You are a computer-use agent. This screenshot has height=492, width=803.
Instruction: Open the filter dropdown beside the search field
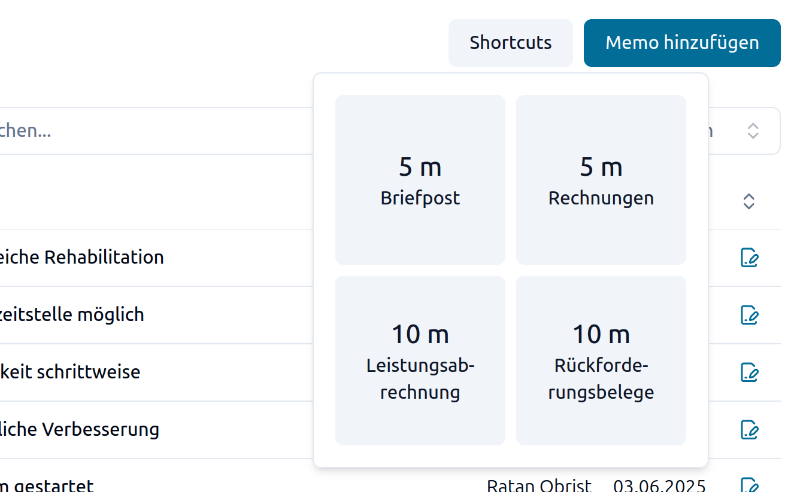[x=752, y=131]
